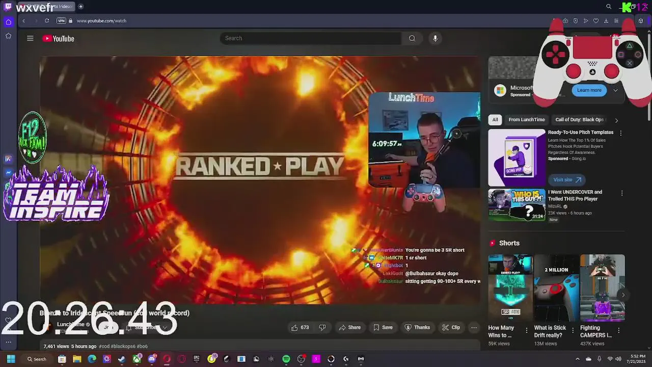Save the video to a playlist
This screenshot has height=367, width=652.
pyautogui.click(x=383, y=327)
